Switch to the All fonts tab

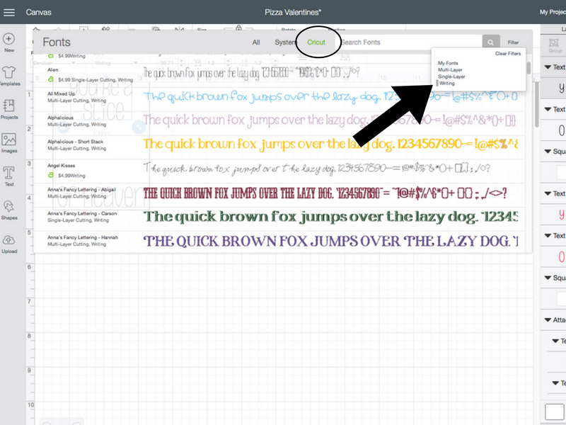(256, 42)
